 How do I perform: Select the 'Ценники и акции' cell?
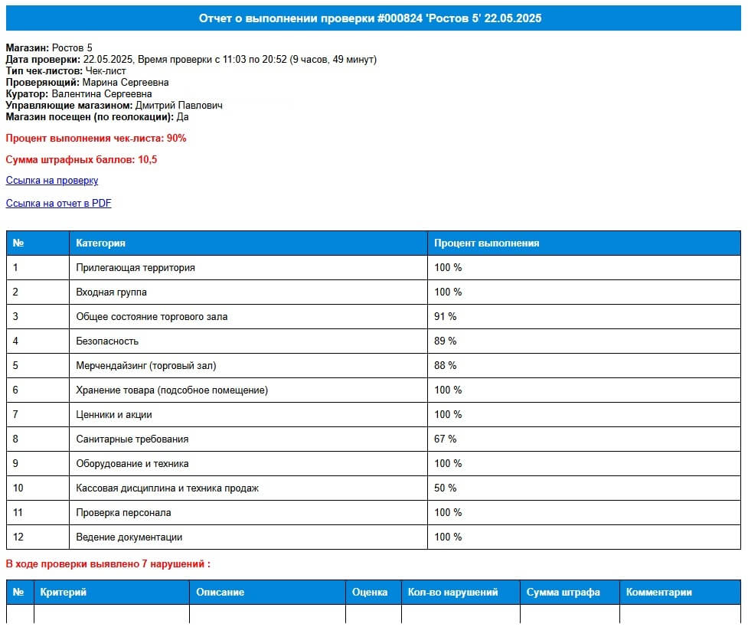[x=248, y=415]
